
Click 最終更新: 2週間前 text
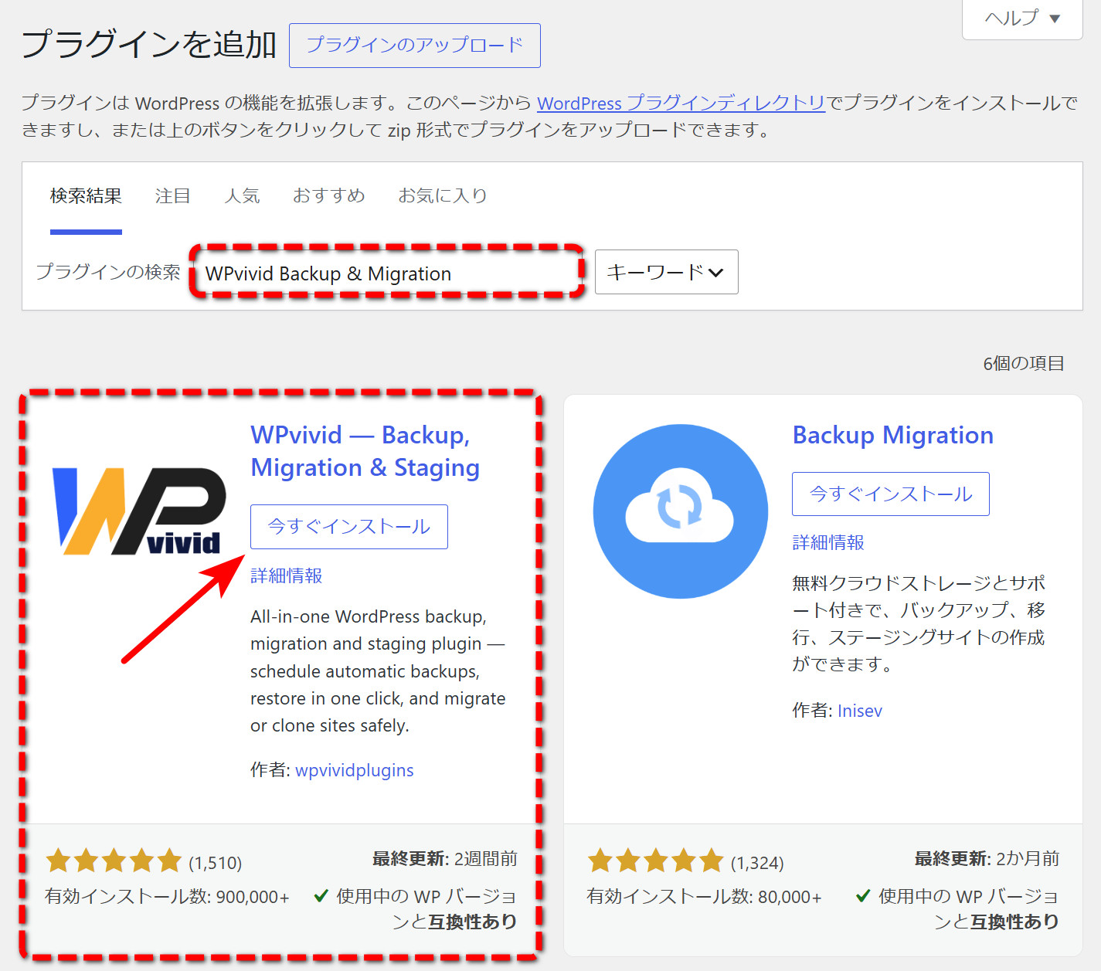point(445,859)
